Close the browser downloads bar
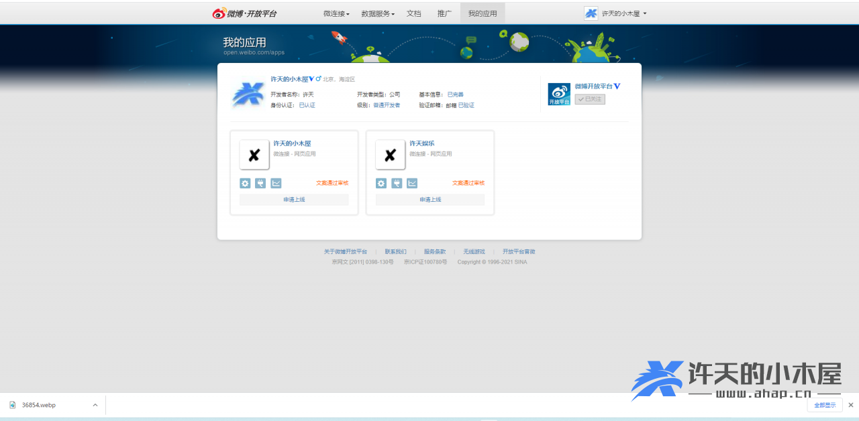 (x=851, y=405)
